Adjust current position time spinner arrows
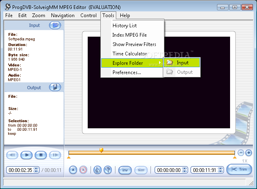The height and width of the screenshot is (189, 257). coord(36,170)
